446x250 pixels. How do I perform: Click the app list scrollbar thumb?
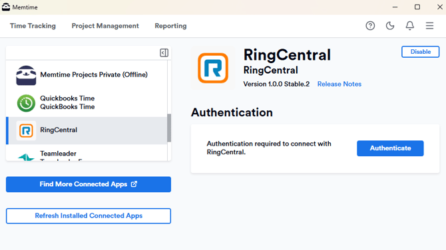(x=169, y=128)
